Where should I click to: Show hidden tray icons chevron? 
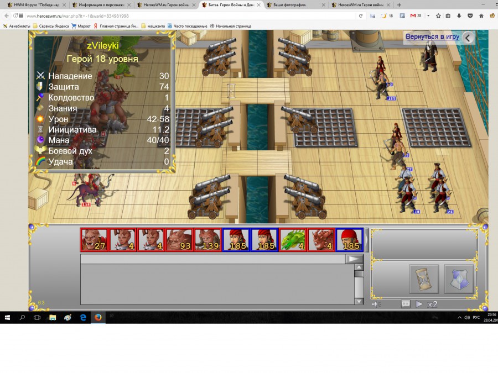[x=459, y=318]
